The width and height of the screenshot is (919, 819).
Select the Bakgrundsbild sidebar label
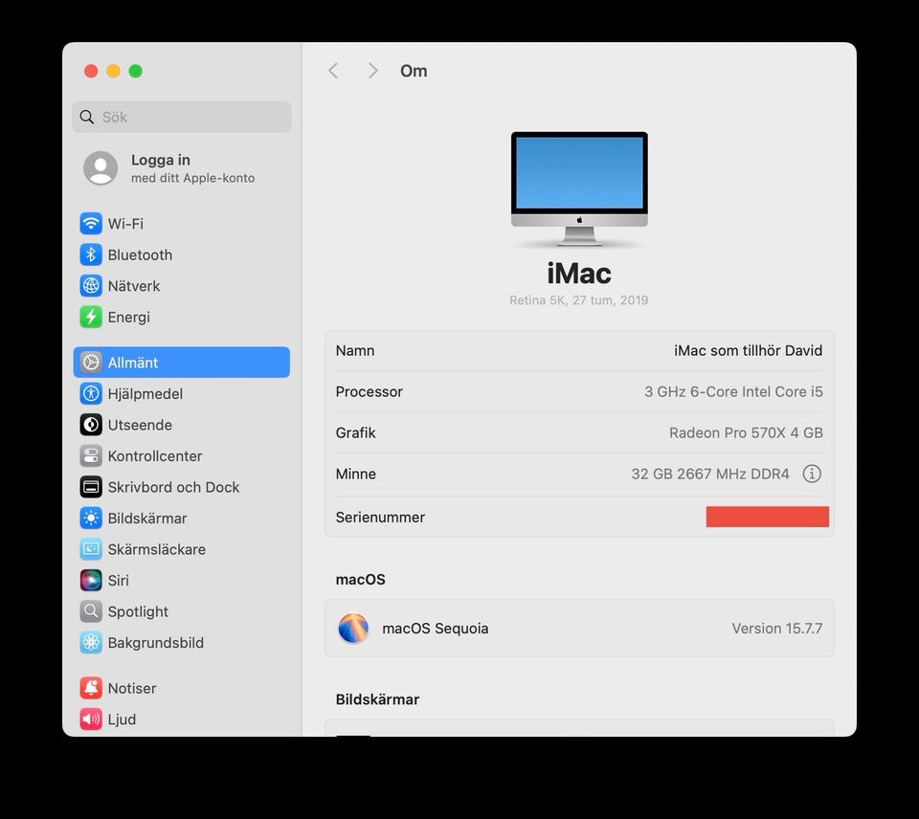156,642
